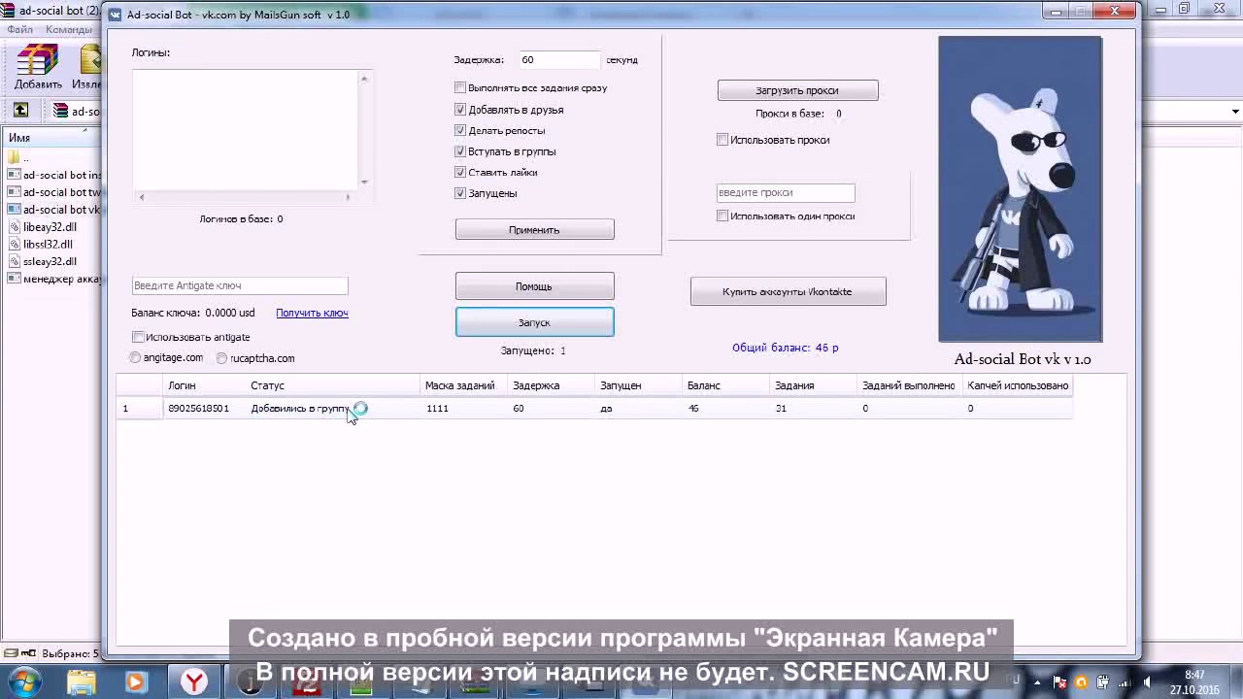Click the 'Запущен' column header
1243x699 pixels.
(639, 385)
